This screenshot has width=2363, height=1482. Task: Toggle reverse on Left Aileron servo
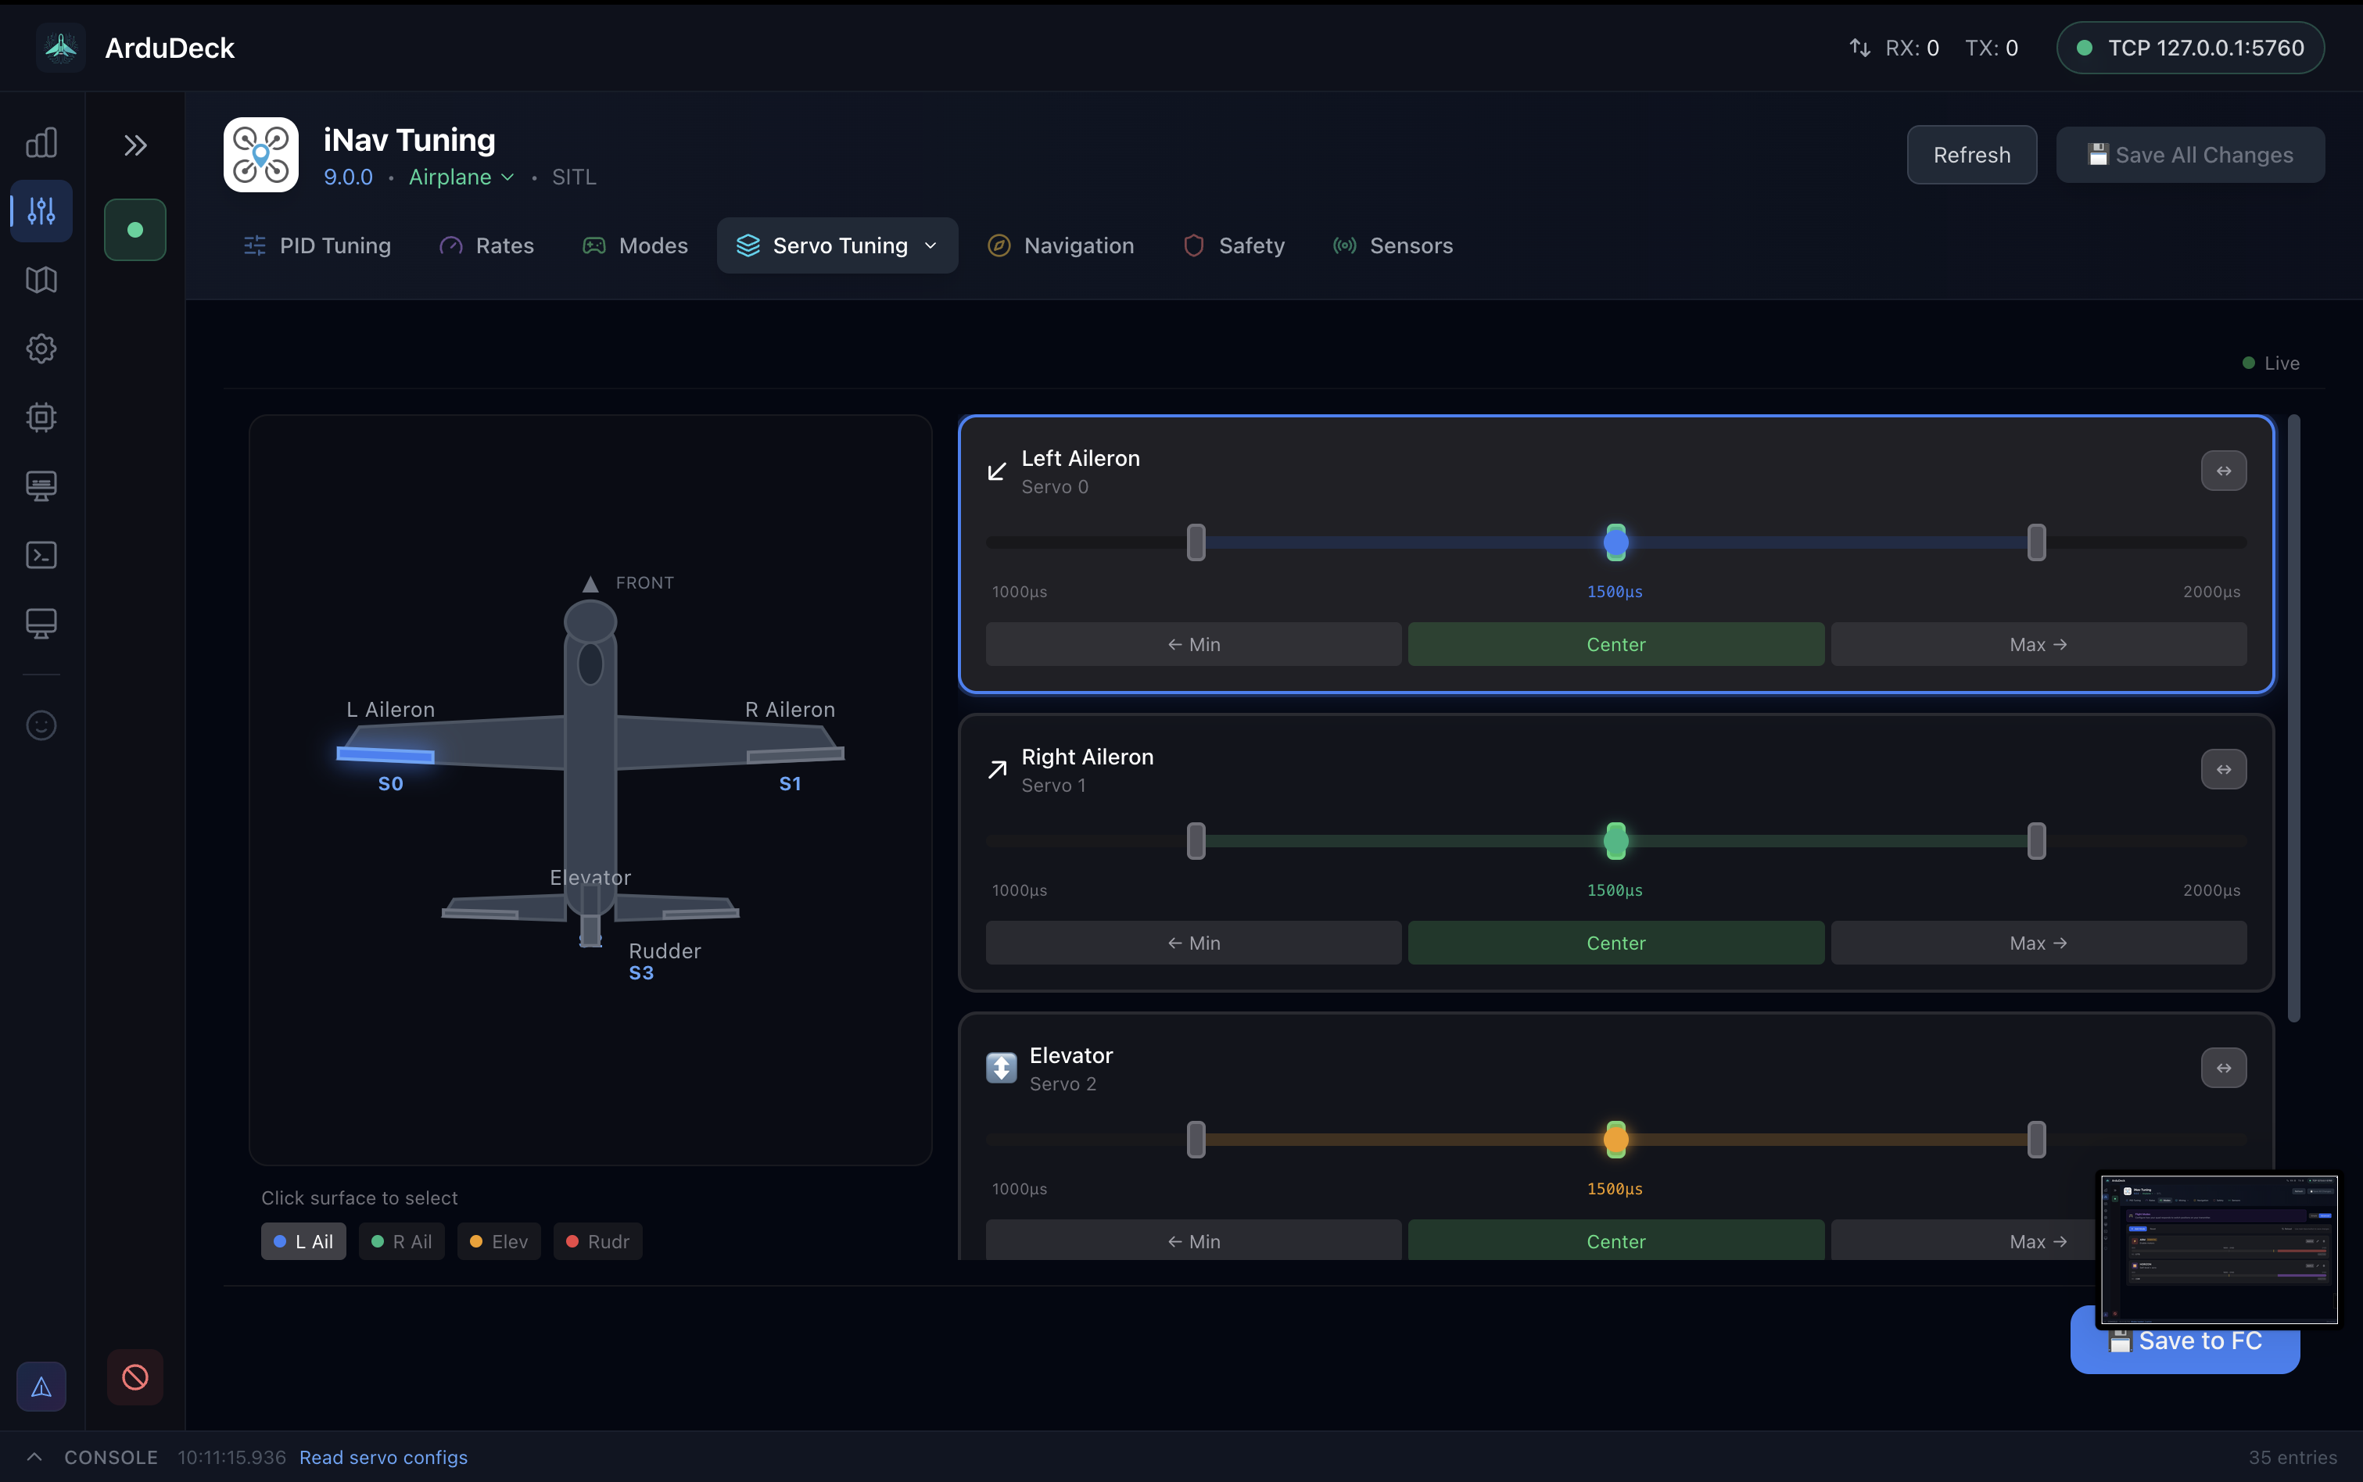pos(2224,471)
